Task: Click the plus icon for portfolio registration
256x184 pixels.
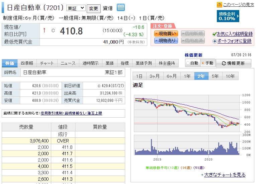Action: point(215,41)
